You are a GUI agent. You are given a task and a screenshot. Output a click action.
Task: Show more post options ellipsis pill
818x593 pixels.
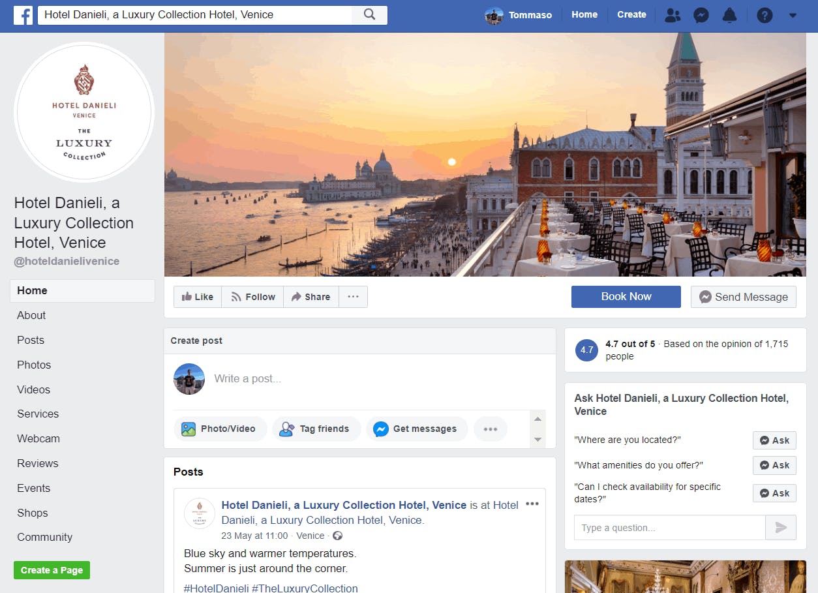[x=491, y=429]
